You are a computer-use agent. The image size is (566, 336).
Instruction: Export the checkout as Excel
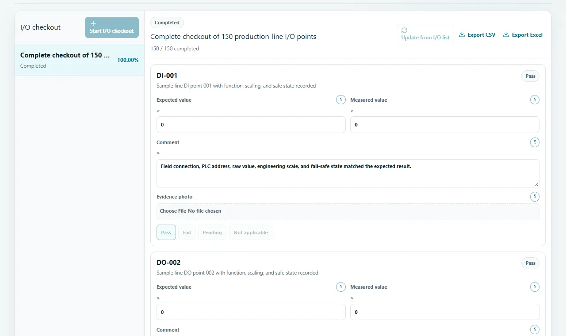[523, 35]
